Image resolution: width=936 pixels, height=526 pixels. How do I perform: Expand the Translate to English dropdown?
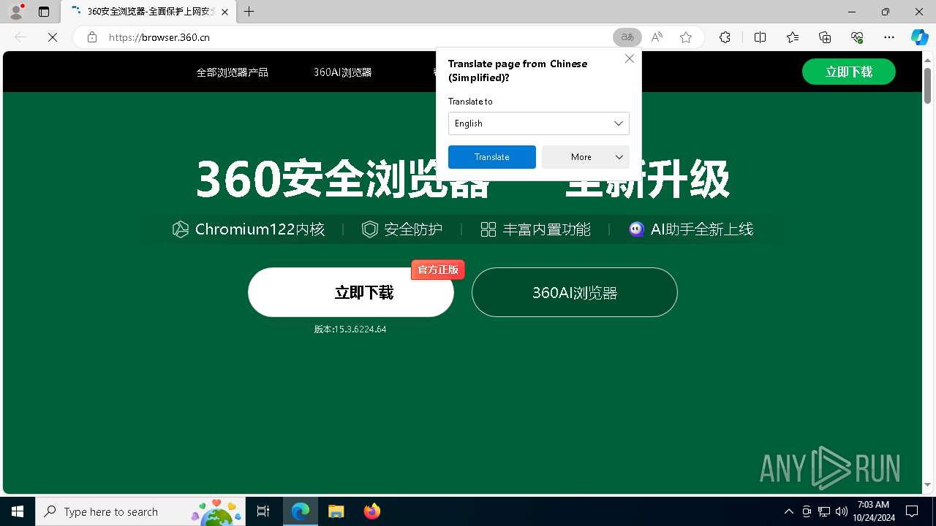(539, 123)
